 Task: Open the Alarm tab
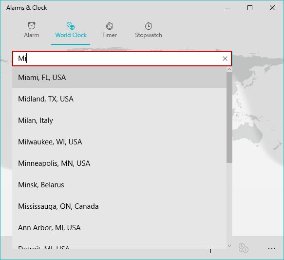(32, 30)
